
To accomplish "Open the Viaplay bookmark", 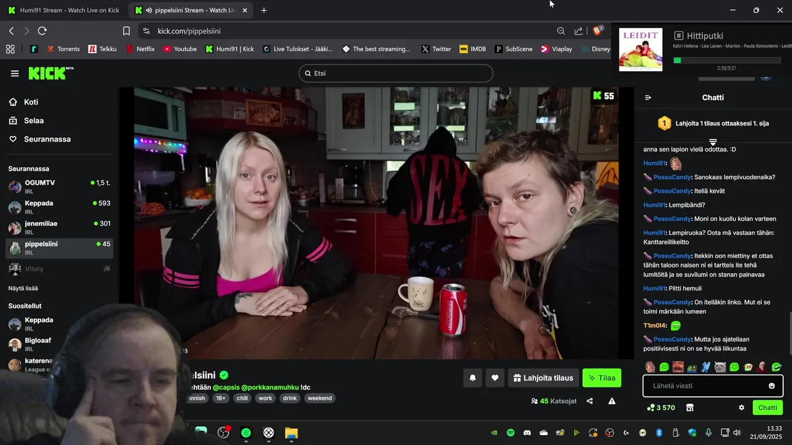I will coord(556,49).
